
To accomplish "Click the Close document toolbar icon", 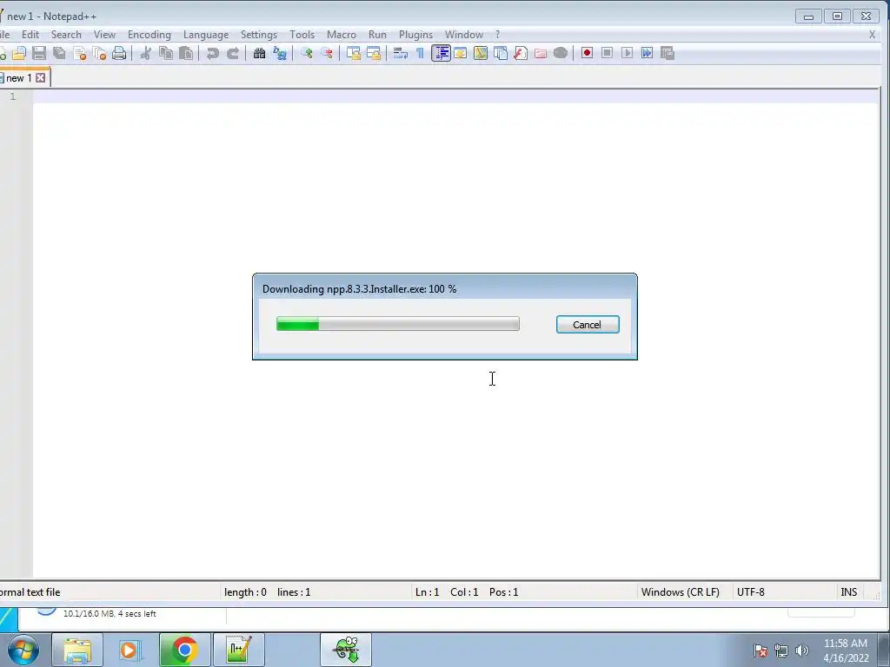I will pyautogui.click(x=79, y=53).
